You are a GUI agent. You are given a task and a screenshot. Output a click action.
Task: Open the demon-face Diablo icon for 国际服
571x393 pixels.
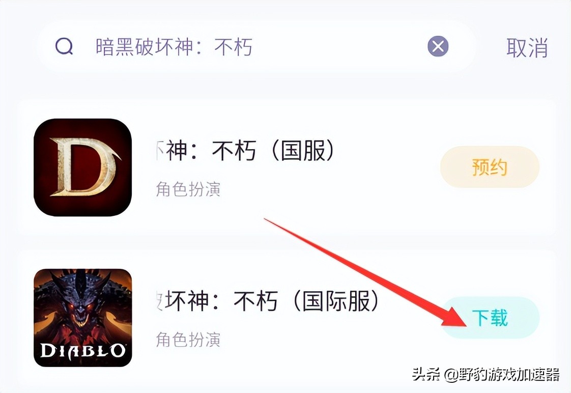[x=82, y=318]
